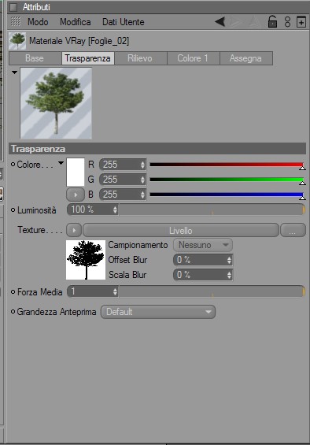Click the Luminosità slider bar
This screenshot has height=445, width=310.
[x=212, y=210]
